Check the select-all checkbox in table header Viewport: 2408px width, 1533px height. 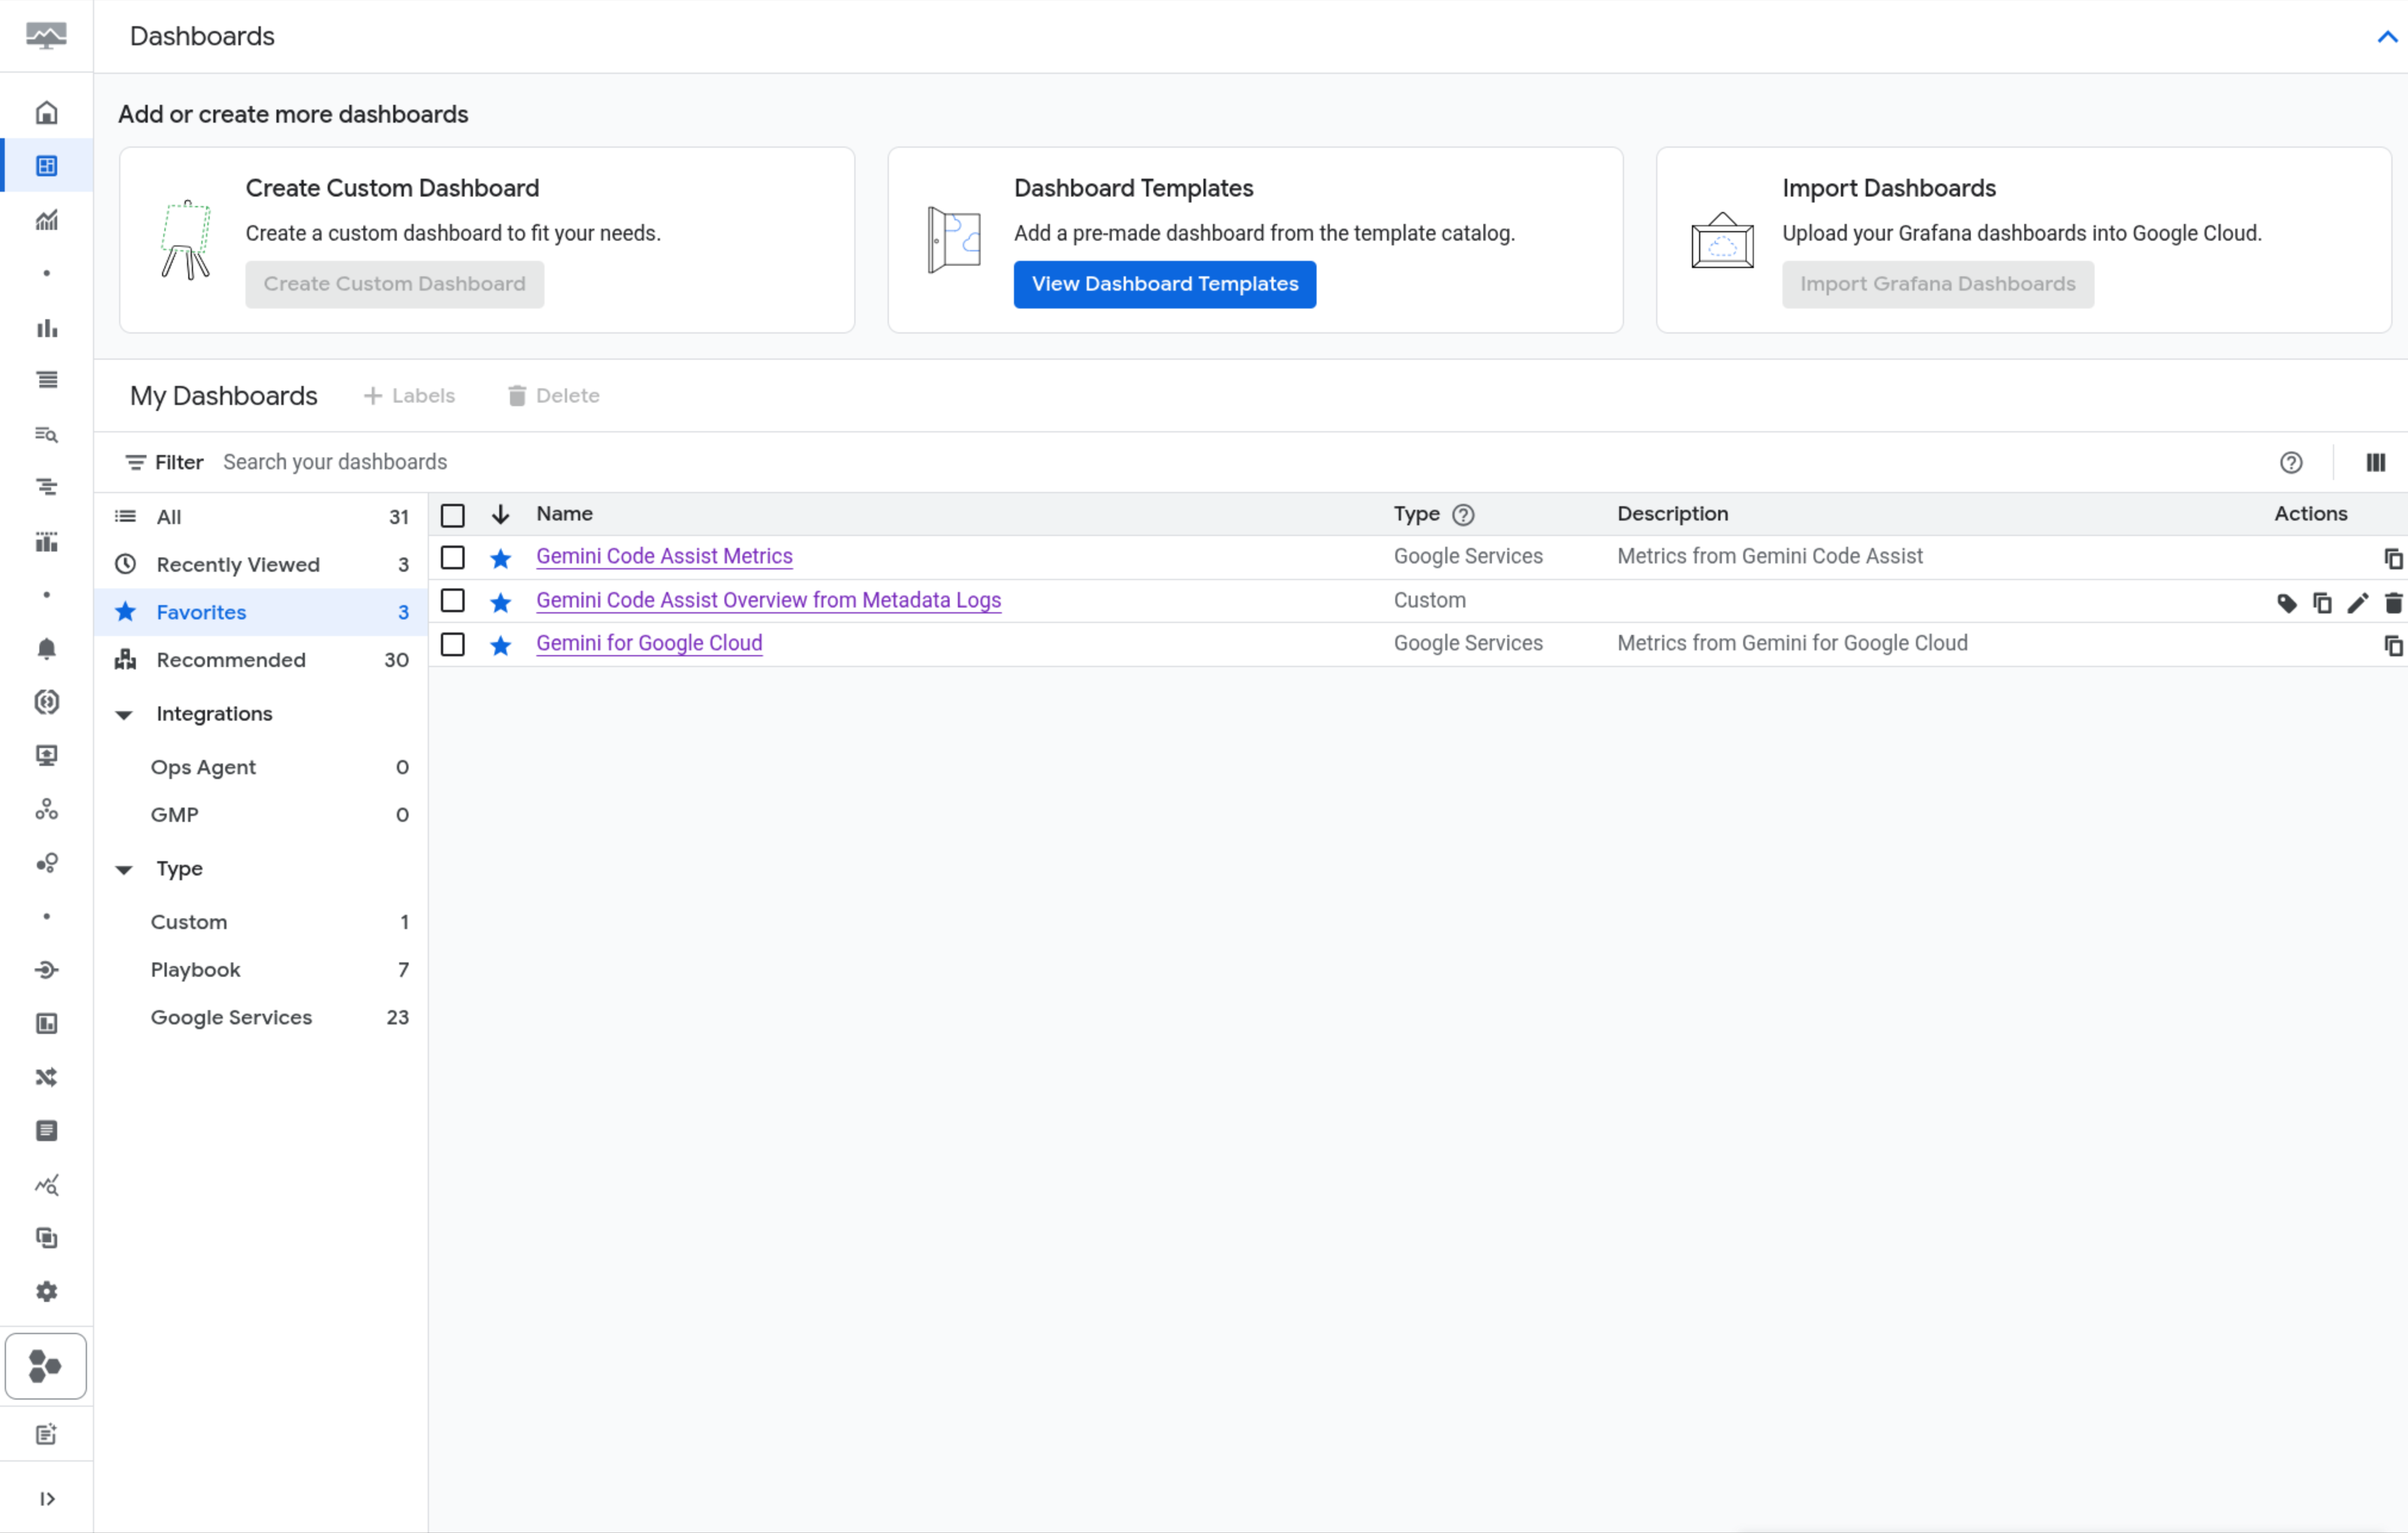click(452, 514)
